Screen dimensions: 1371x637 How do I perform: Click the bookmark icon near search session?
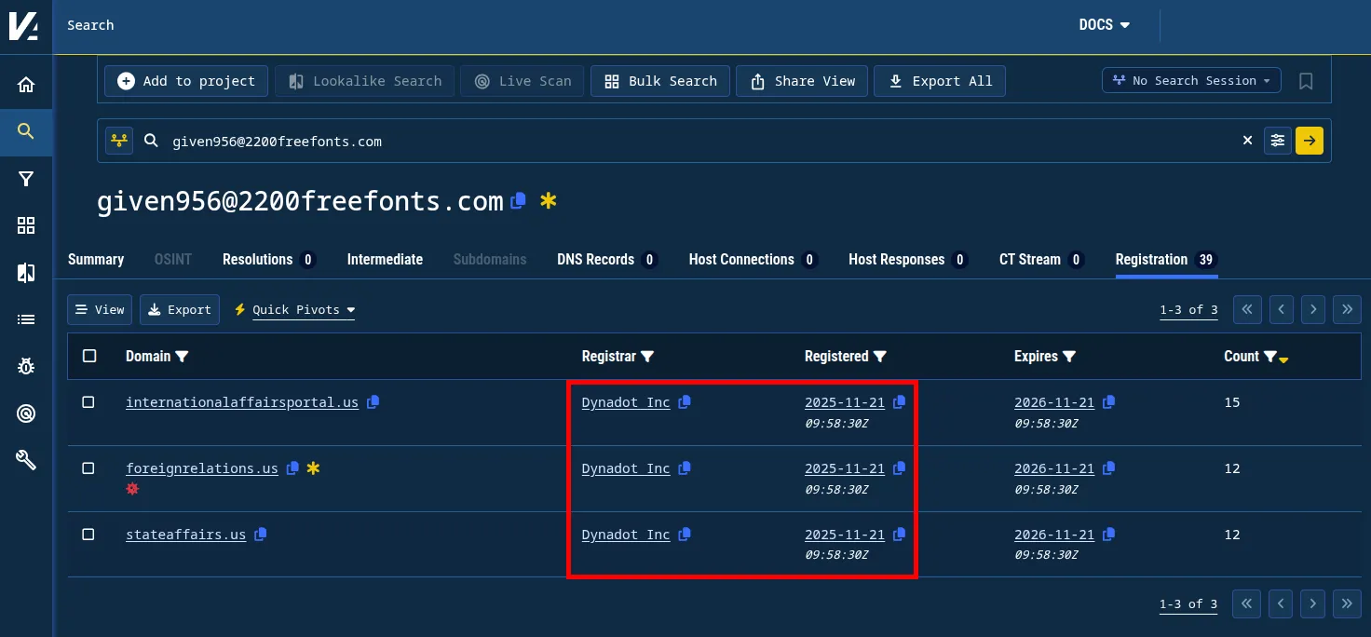(1306, 81)
